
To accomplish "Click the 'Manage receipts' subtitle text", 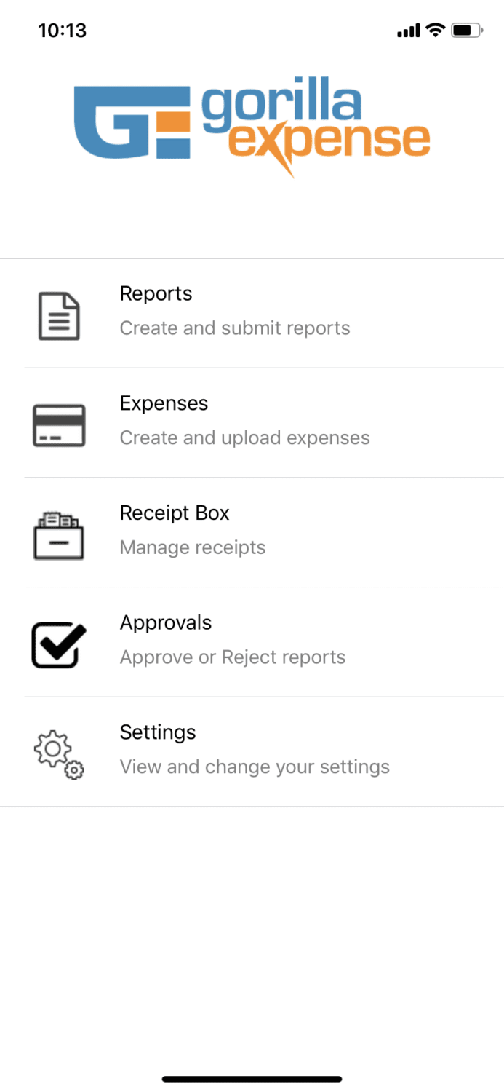I will pyautogui.click(x=193, y=547).
